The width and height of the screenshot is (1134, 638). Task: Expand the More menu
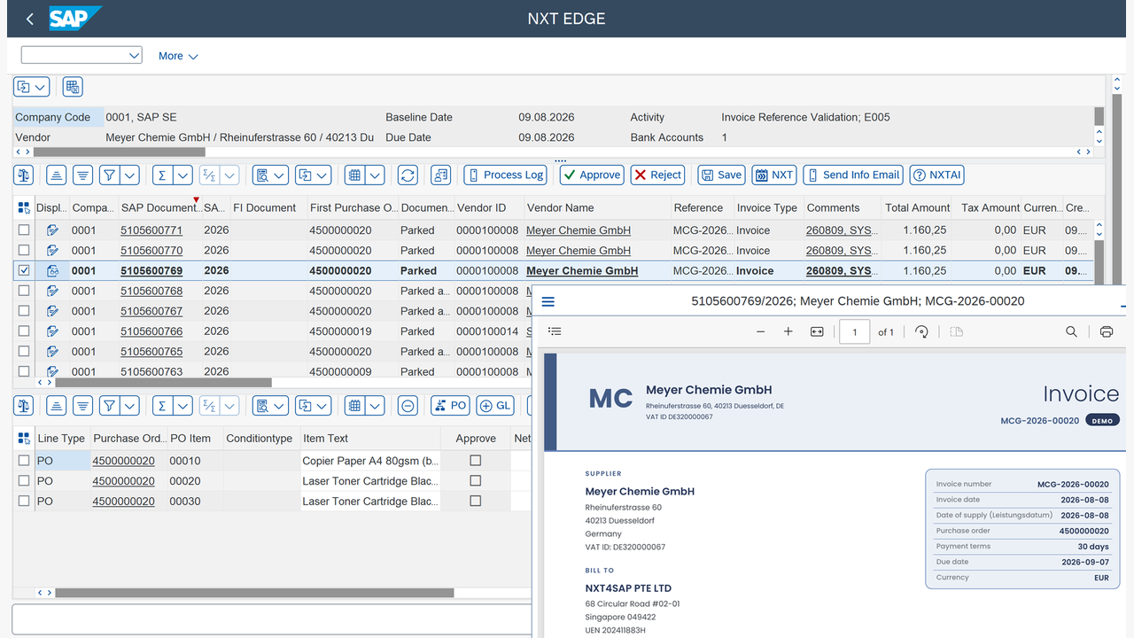(x=178, y=56)
